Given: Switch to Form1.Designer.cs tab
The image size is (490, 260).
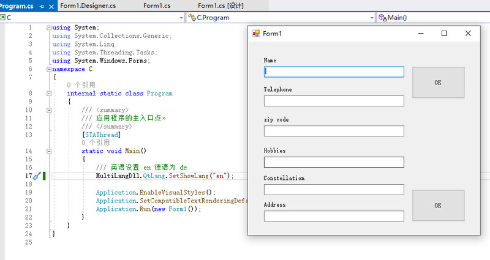Looking at the screenshot, I should pyautogui.click(x=88, y=6).
